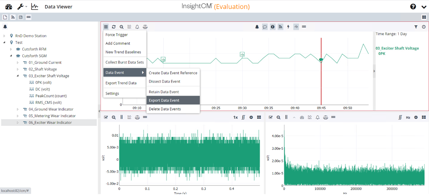Choose Export Data Event in the submenu
Viewport: 429px width, 195px height.
[173, 100]
